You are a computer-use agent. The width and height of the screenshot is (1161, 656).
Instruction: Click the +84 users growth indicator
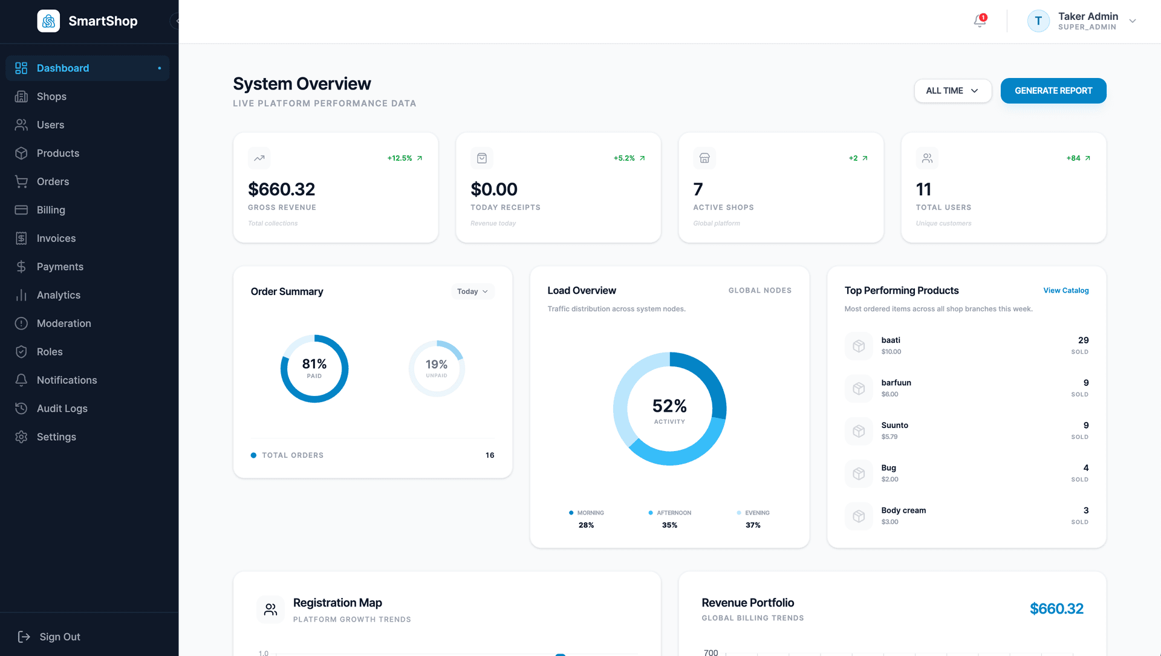pyautogui.click(x=1079, y=158)
